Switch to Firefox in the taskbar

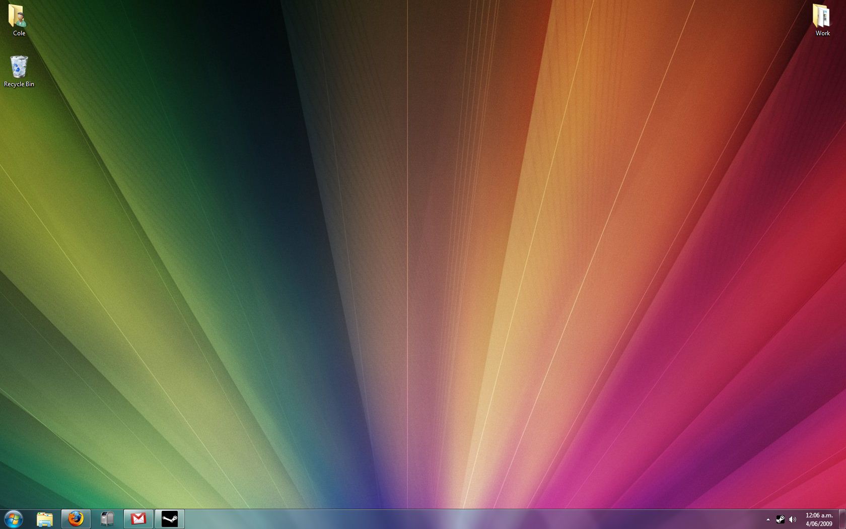(x=76, y=519)
